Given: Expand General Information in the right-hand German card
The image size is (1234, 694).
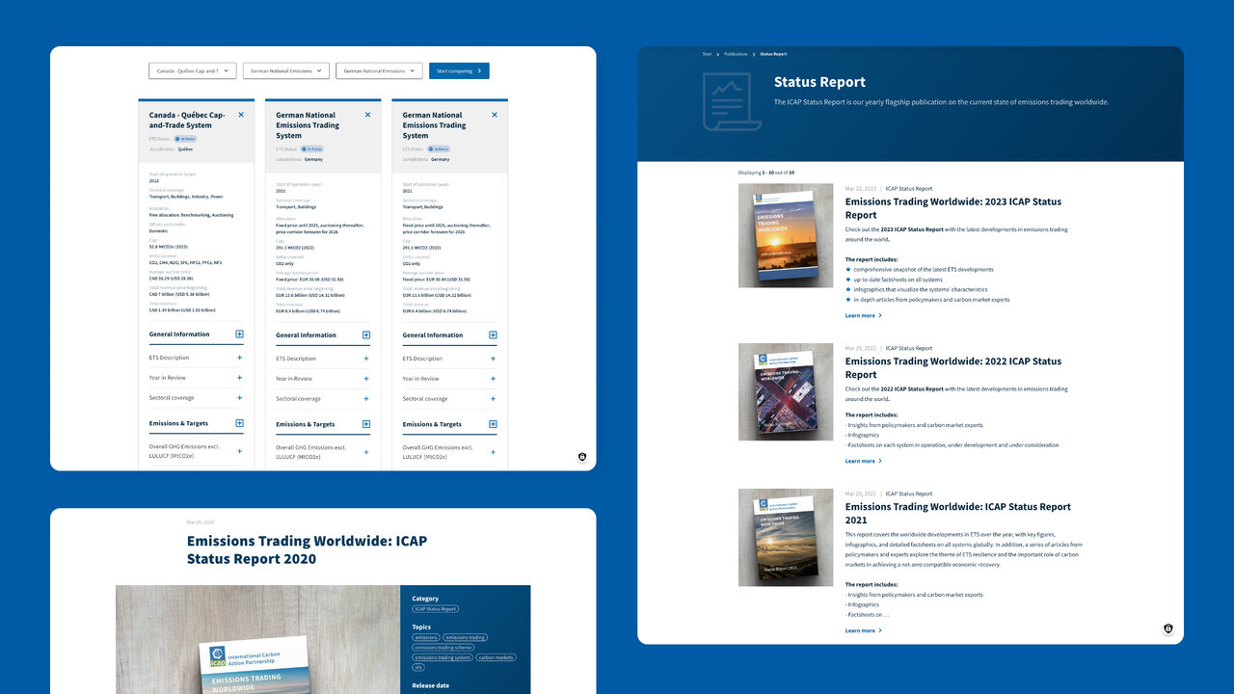Looking at the screenshot, I should click(493, 335).
